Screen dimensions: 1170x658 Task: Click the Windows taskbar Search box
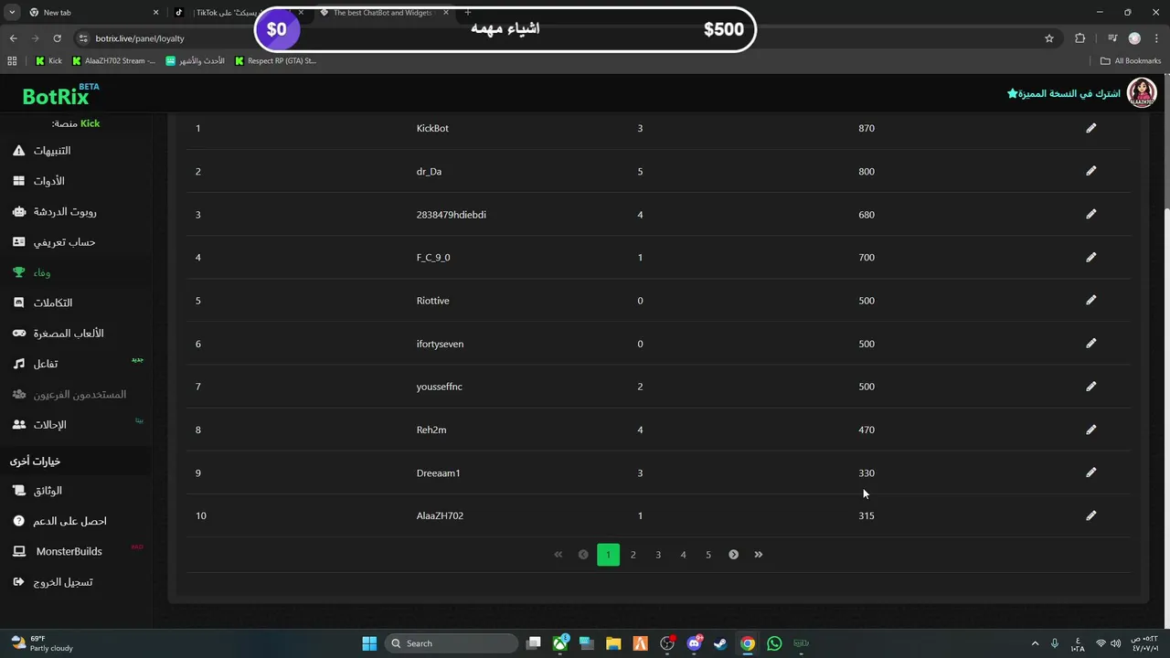pos(452,643)
